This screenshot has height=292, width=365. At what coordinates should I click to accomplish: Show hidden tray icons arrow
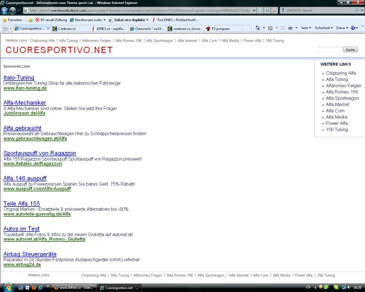315,287
